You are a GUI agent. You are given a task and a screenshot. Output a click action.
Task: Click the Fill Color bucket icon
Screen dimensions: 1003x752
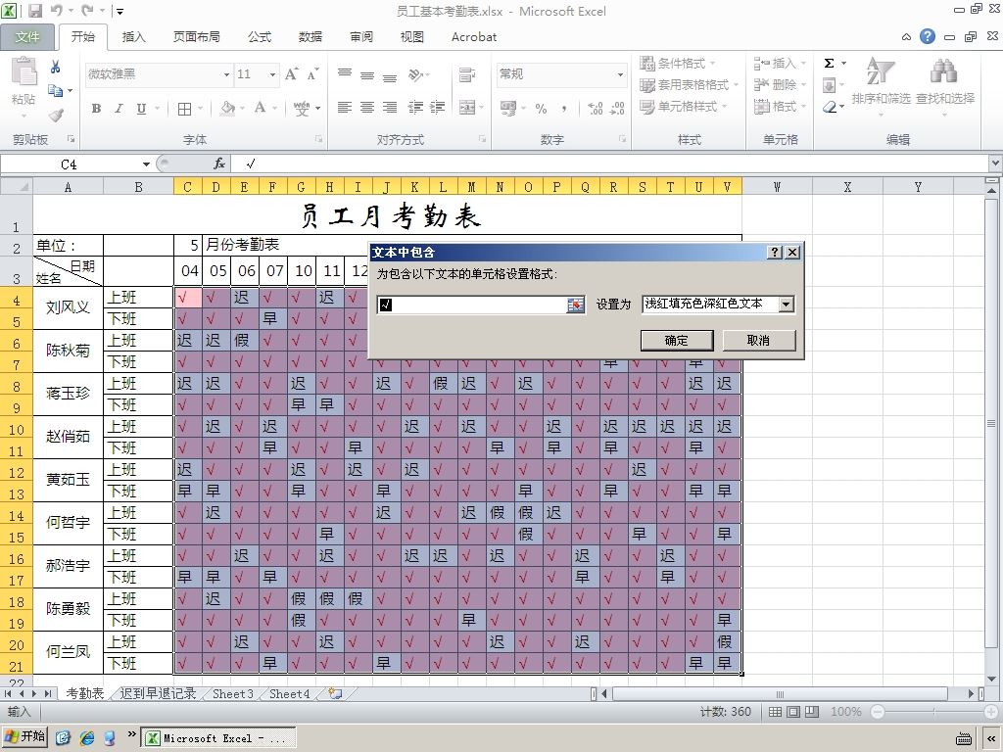click(227, 108)
